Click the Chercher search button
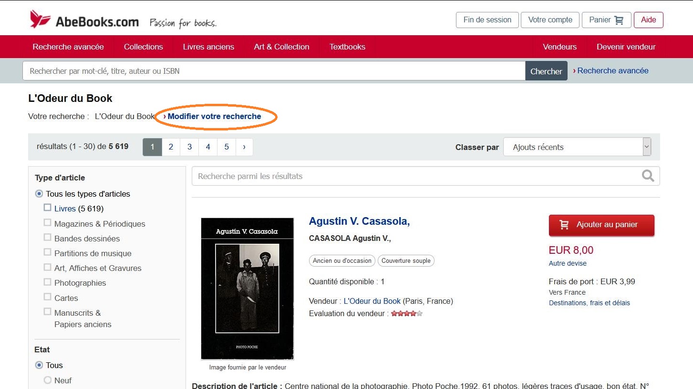The image size is (693, 389). (546, 71)
